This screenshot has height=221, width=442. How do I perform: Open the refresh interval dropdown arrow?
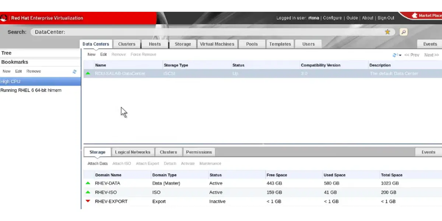[x=400, y=55]
